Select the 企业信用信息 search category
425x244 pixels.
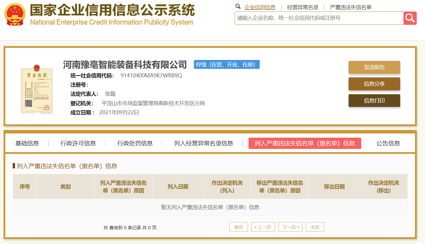click(x=260, y=7)
